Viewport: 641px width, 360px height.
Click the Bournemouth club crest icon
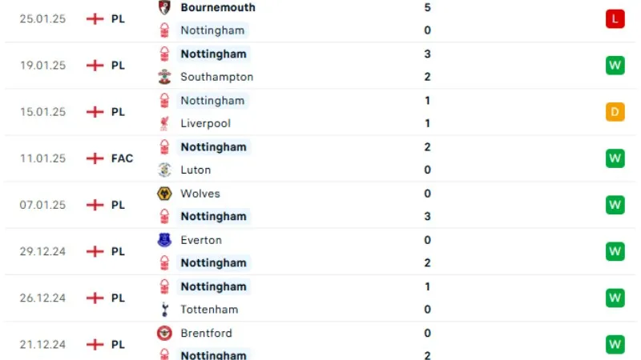click(165, 7)
